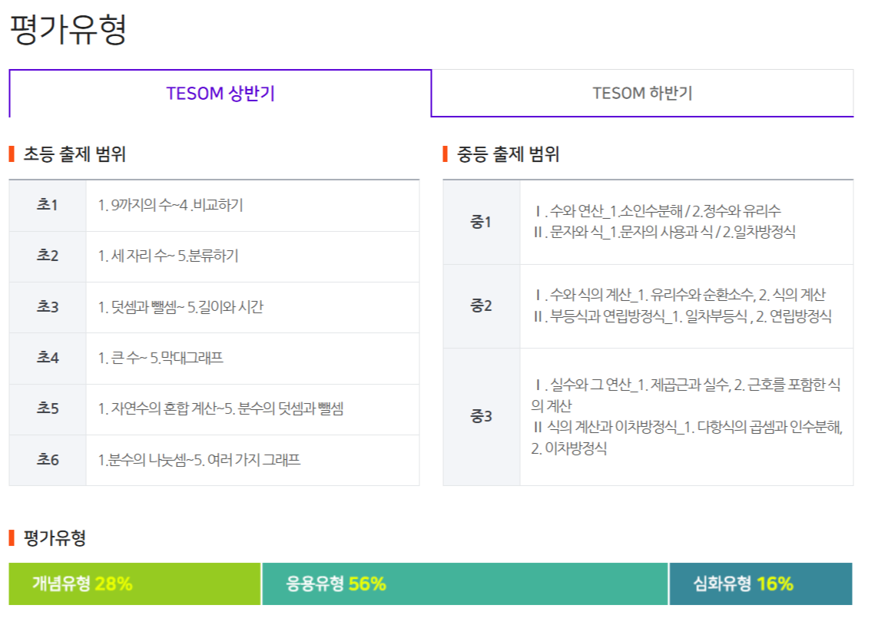Click the dark blue 심화유형 16% segment
Screen dimensions: 878x628
click(761, 583)
